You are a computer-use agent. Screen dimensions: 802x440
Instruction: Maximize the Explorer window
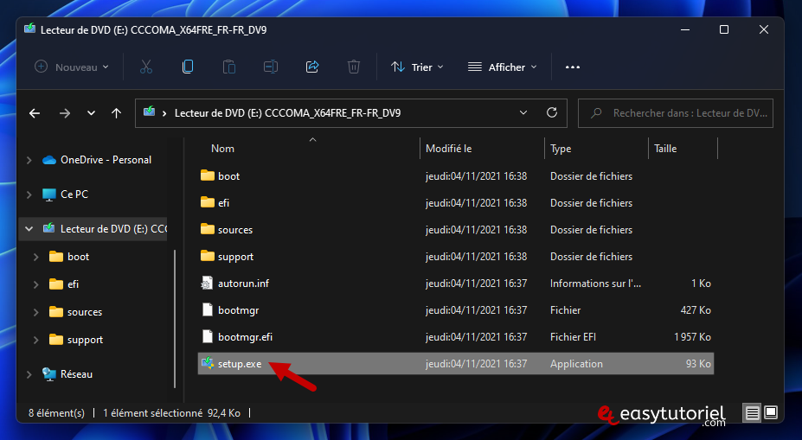(724, 29)
